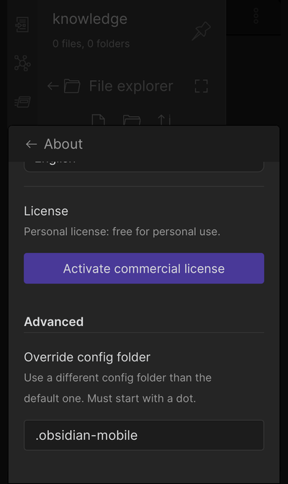
Task: Open the partially hidden language dropdown
Action: pos(144,166)
